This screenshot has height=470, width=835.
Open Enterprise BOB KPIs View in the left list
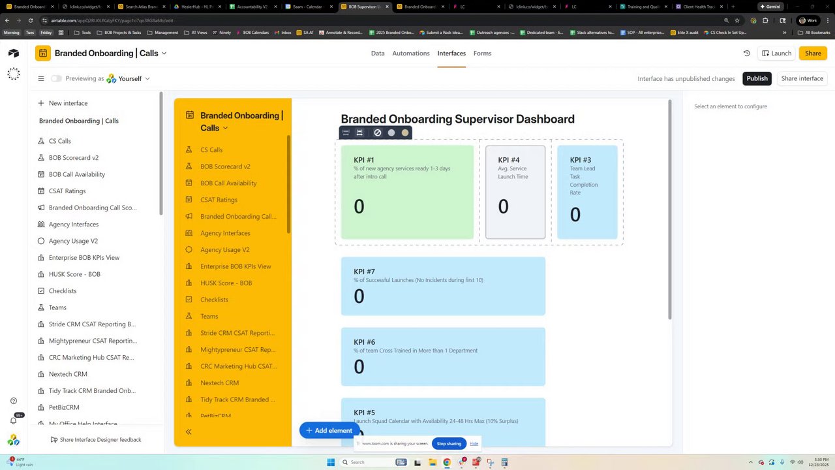[x=84, y=258]
